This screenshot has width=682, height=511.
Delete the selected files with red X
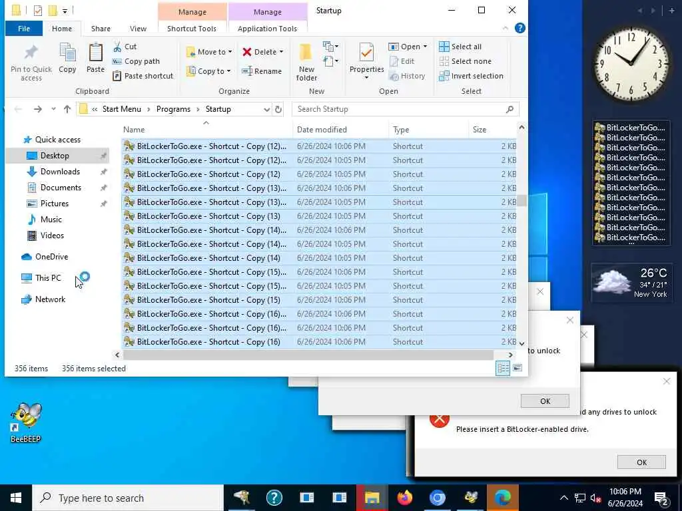(259, 52)
